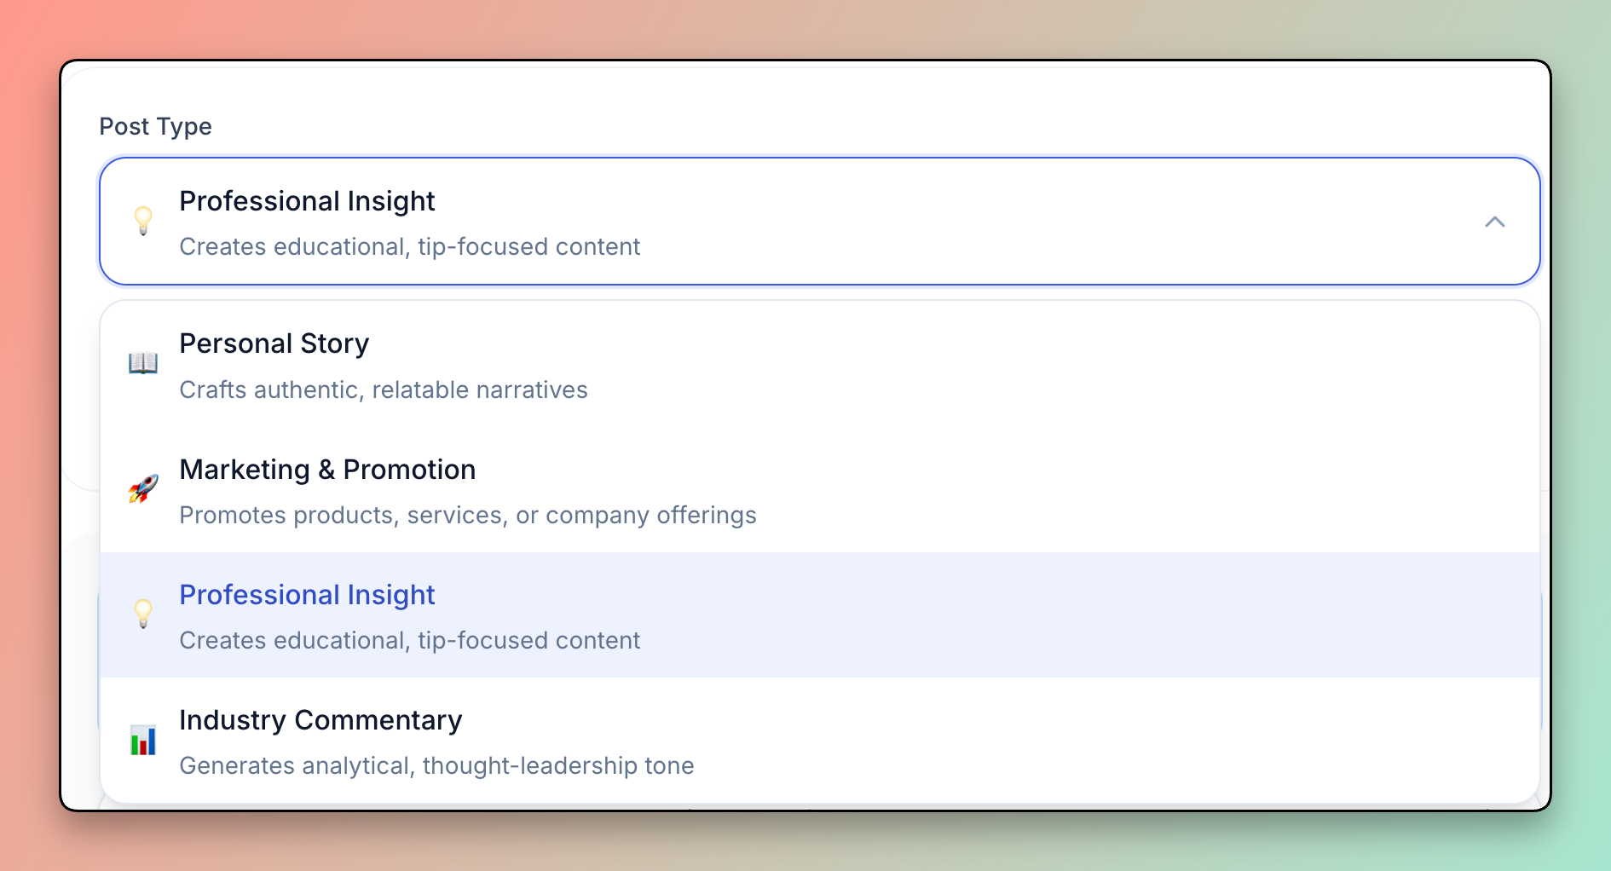The image size is (1611, 871).
Task: Click the open book icon beside Personal Story
Action: tap(143, 364)
